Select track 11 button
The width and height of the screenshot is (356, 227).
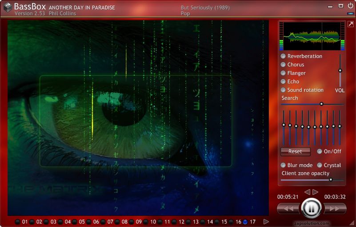pos(160,222)
